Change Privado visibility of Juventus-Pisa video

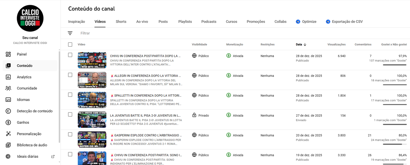(200, 115)
